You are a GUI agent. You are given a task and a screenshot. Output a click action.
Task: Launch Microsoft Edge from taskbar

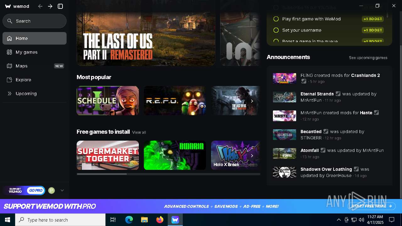(129, 220)
